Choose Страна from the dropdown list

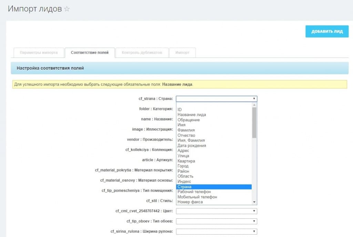click(214, 187)
